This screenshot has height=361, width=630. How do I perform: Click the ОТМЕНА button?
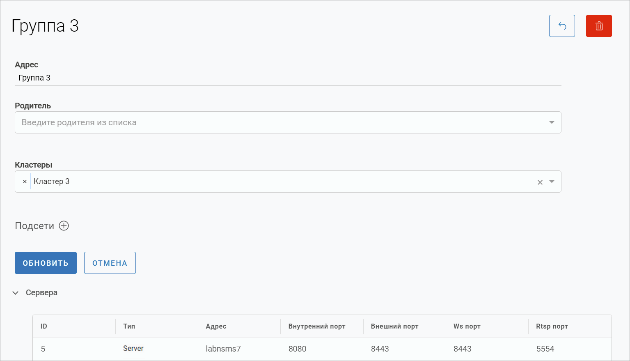click(x=110, y=263)
